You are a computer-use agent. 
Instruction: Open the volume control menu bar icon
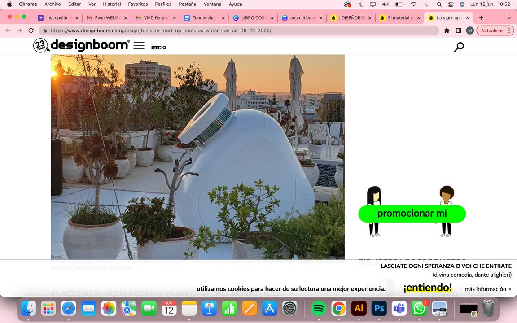pos(385,4)
